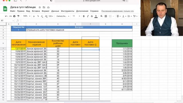Open the Правка menu
This screenshot has width=183, height=103.
coord(21,11)
